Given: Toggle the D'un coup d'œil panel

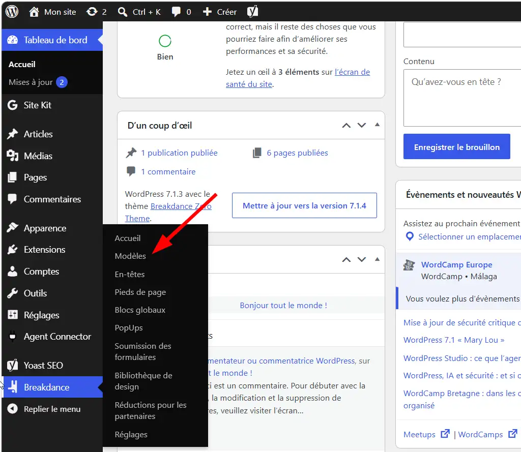Looking at the screenshot, I should pos(377,125).
